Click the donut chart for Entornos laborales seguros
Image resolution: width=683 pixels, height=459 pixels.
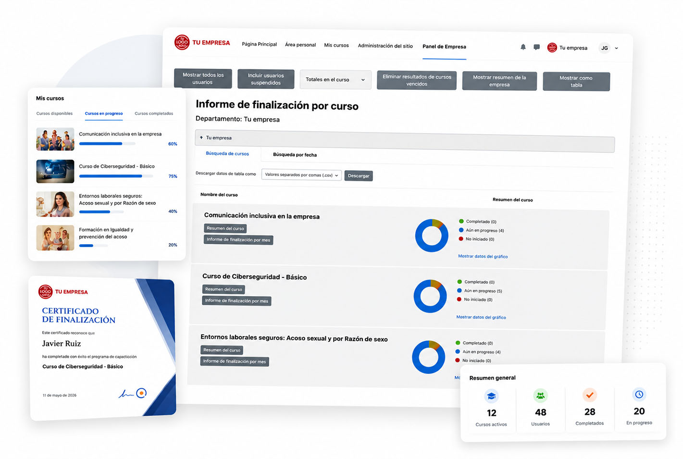click(429, 357)
